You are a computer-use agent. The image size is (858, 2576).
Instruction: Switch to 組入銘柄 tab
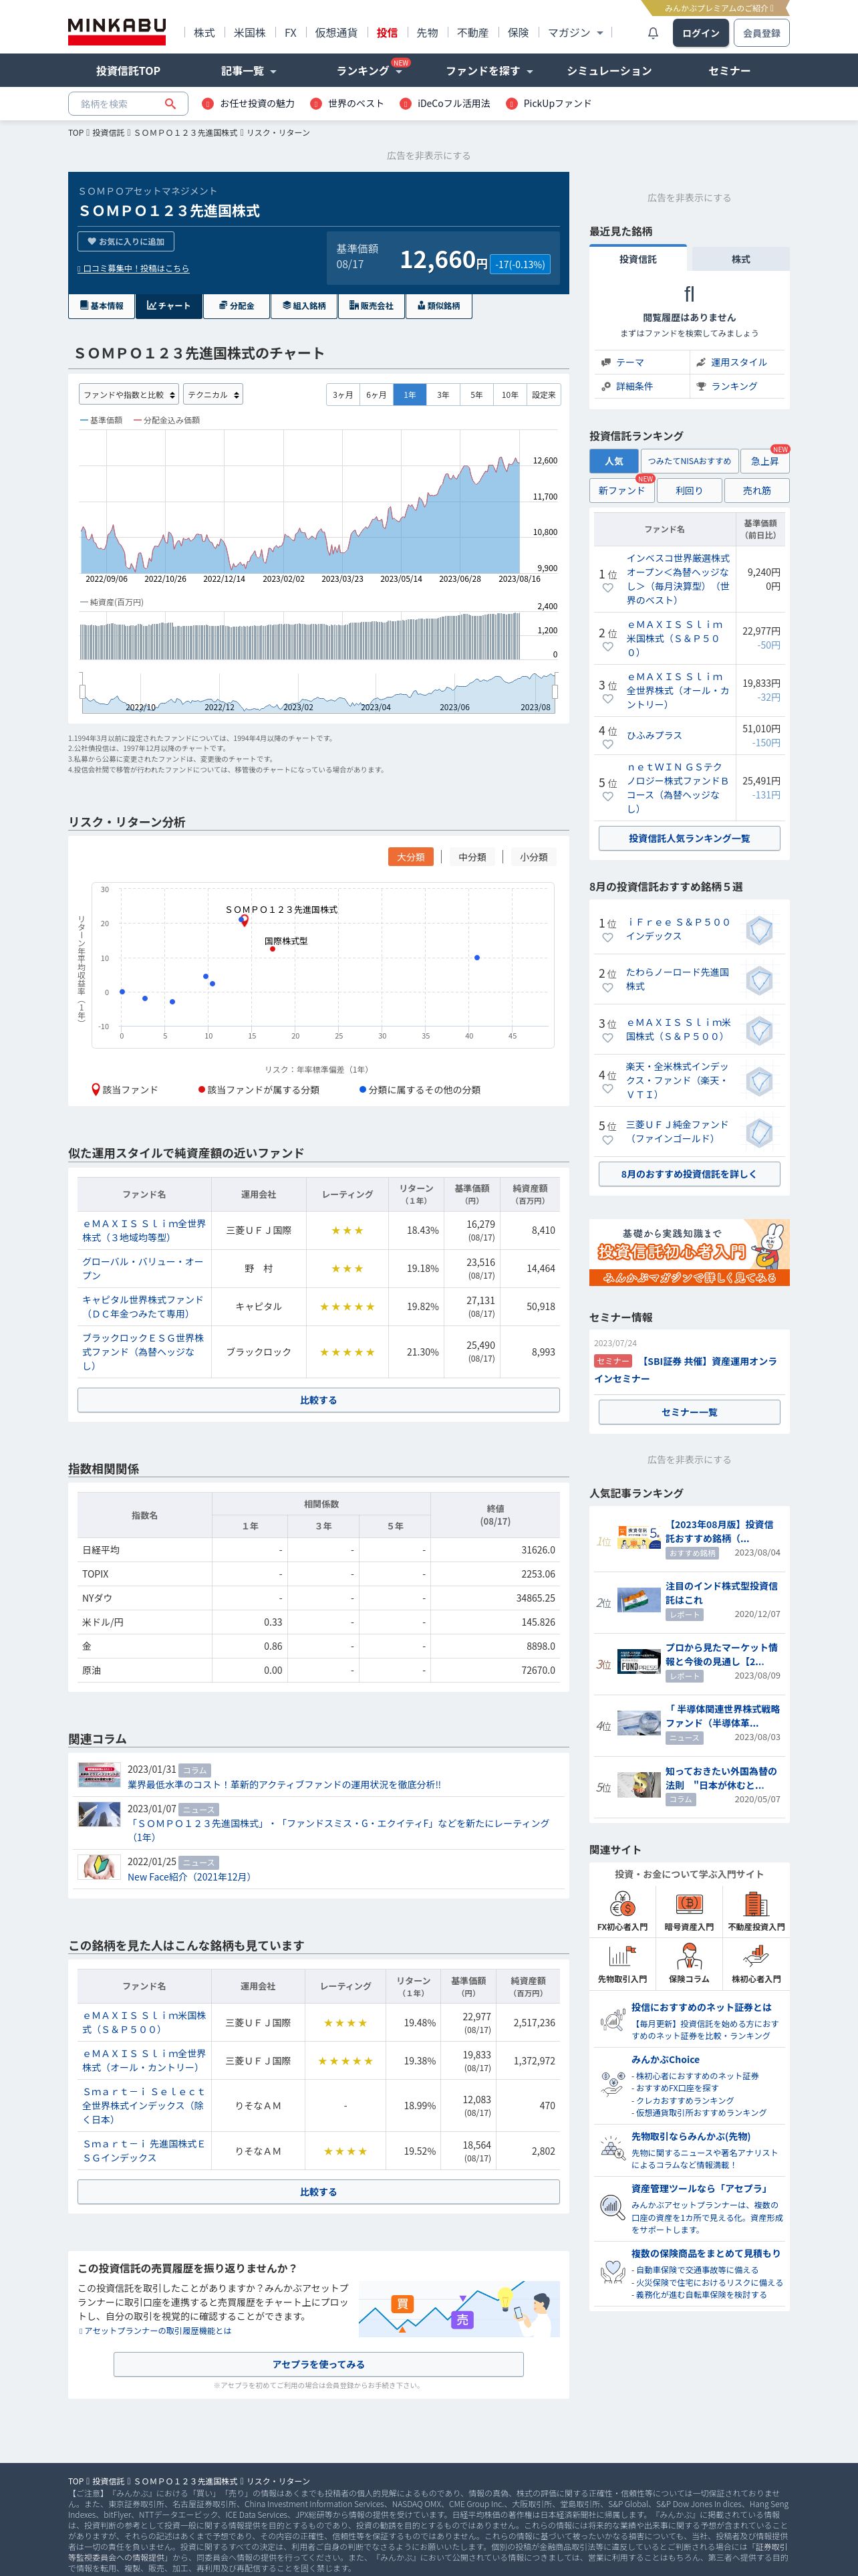pos(303,306)
